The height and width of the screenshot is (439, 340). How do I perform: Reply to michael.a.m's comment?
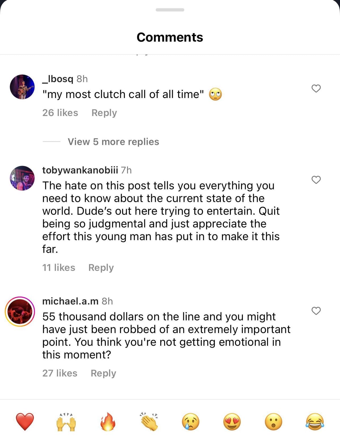[103, 373]
